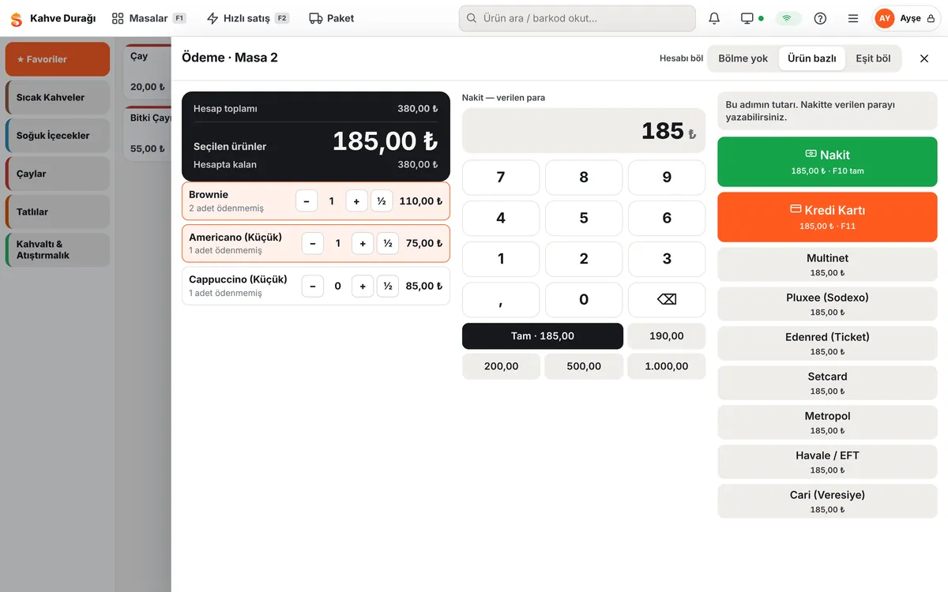Click the cash given amount field

click(x=584, y=130)
